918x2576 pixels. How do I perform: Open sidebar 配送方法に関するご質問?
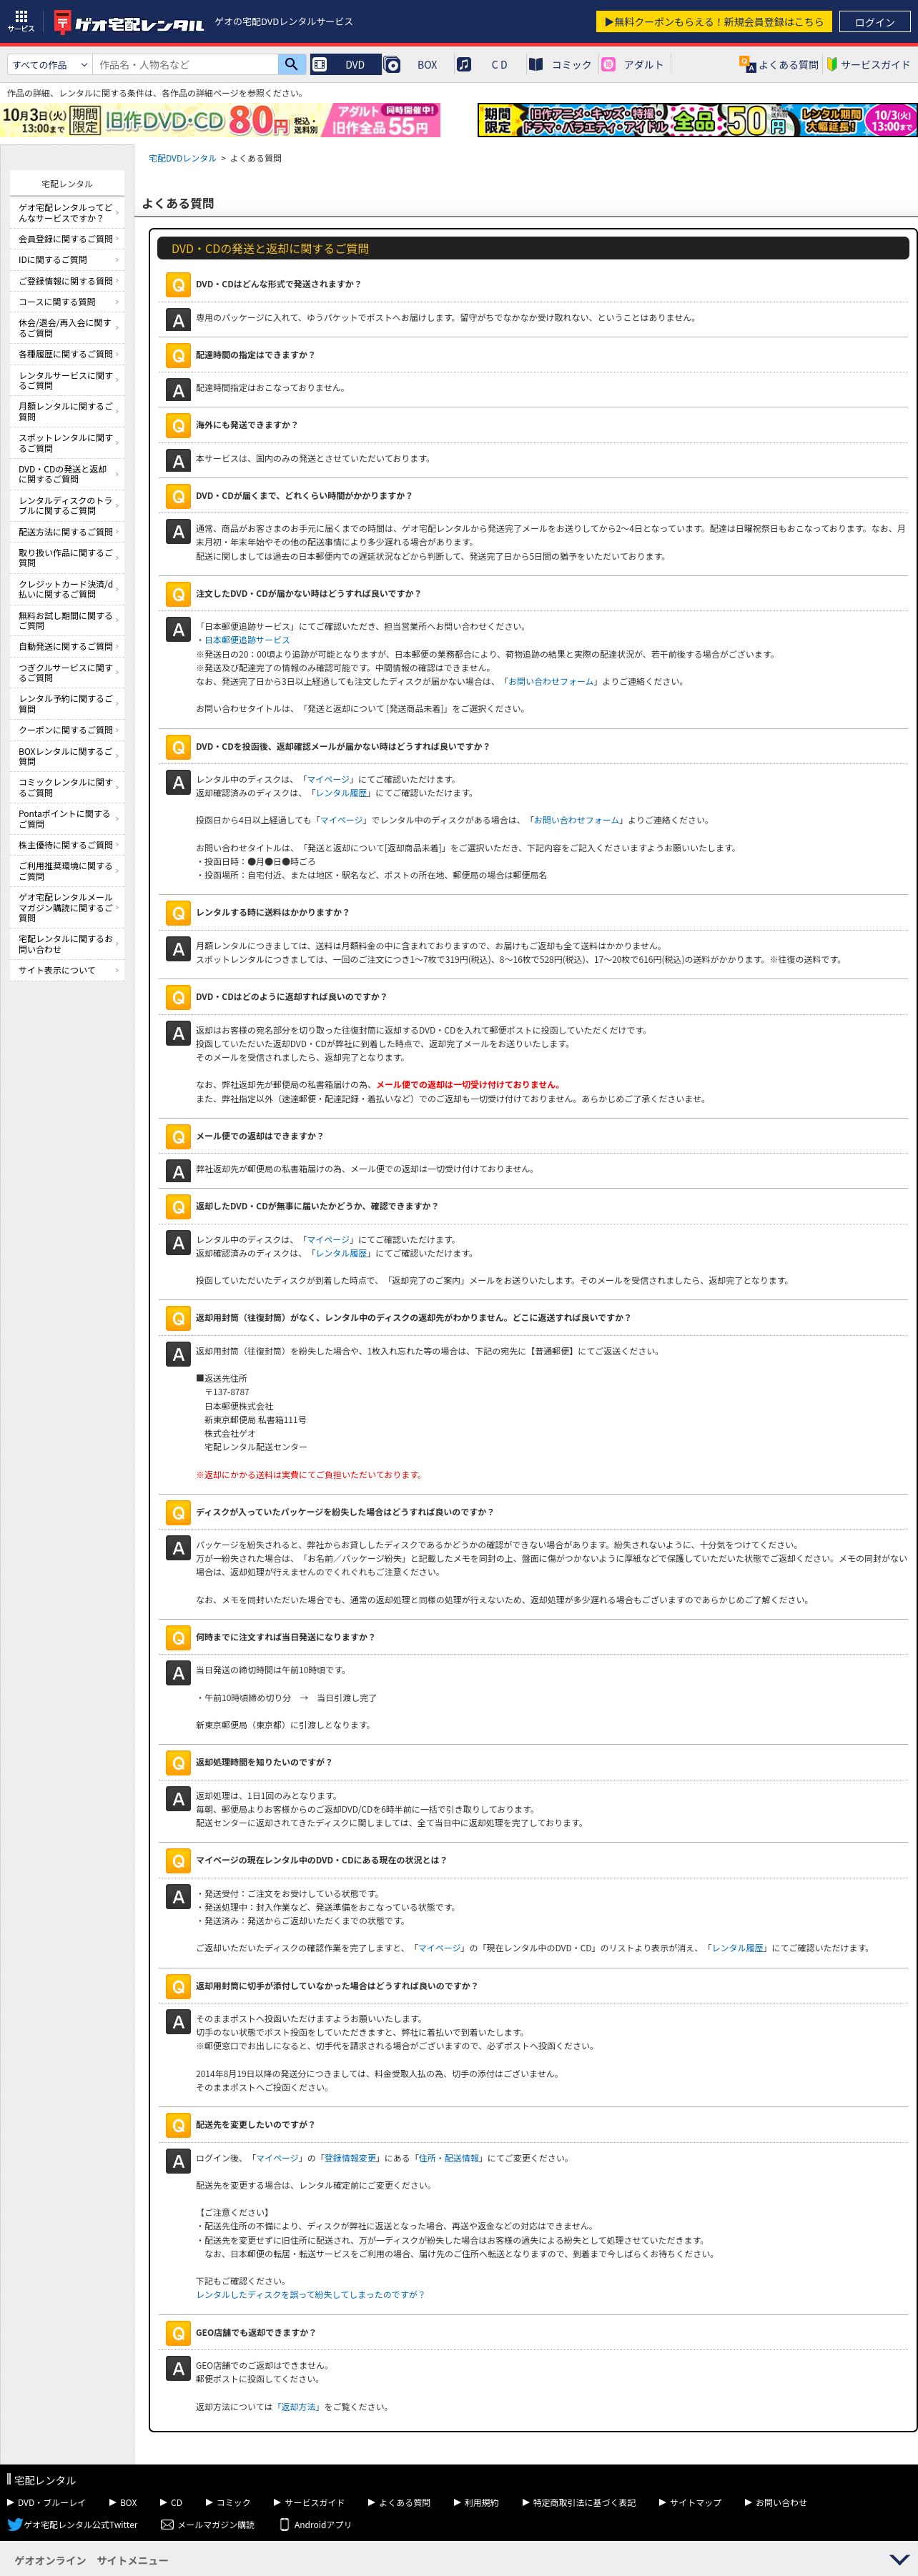click(67, 532)
